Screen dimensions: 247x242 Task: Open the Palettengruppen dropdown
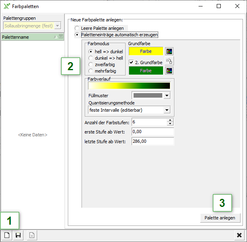click(x=58, y=26)
